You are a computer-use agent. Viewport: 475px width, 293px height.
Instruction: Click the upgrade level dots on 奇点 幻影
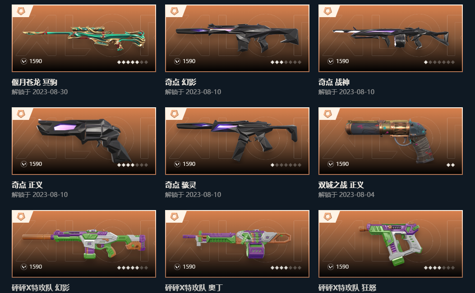coord(286,62)
